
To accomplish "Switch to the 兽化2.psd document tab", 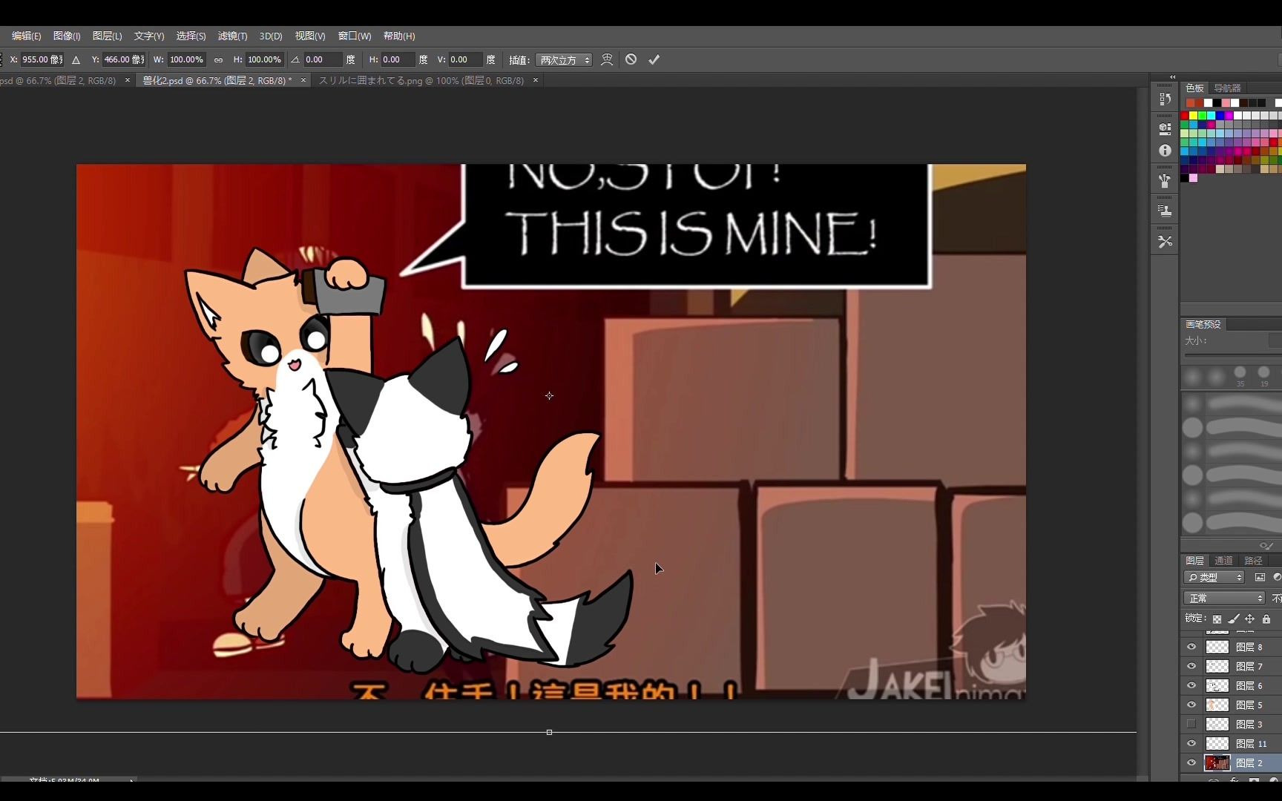I will click(x=217, y=80).
